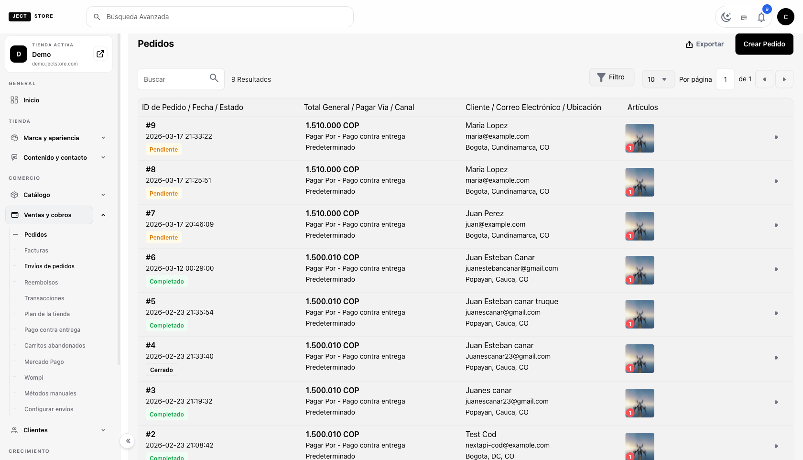Viewport: 803px width, 460px height.
Task: Collapse the Ventas y cobros section
Action: [103, 215]
